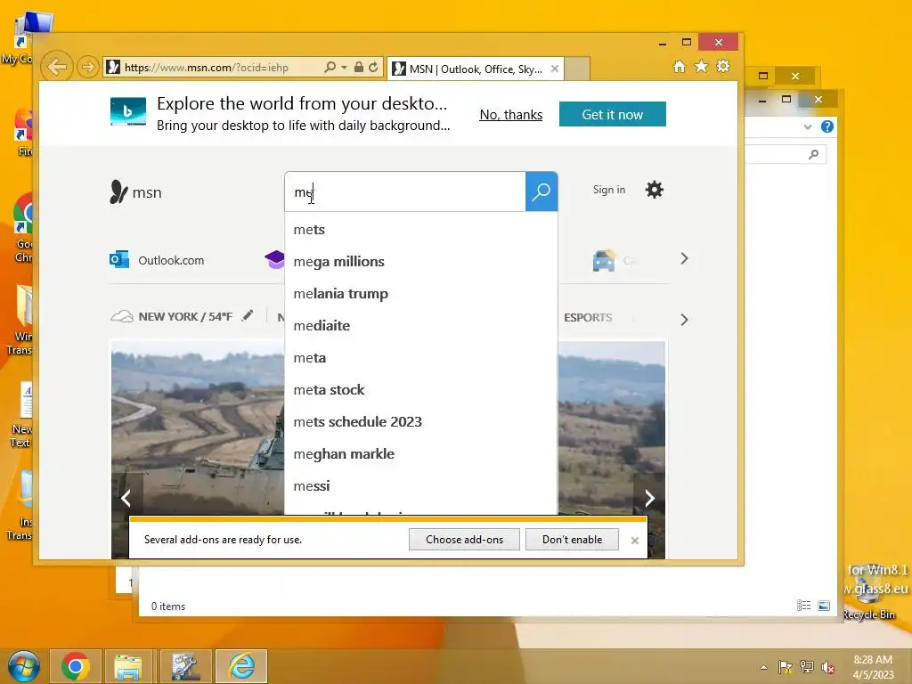This screenshot has height=684, width=912.
Task: Open the ESPORTS news category
Action: click(x=588, y=318)
